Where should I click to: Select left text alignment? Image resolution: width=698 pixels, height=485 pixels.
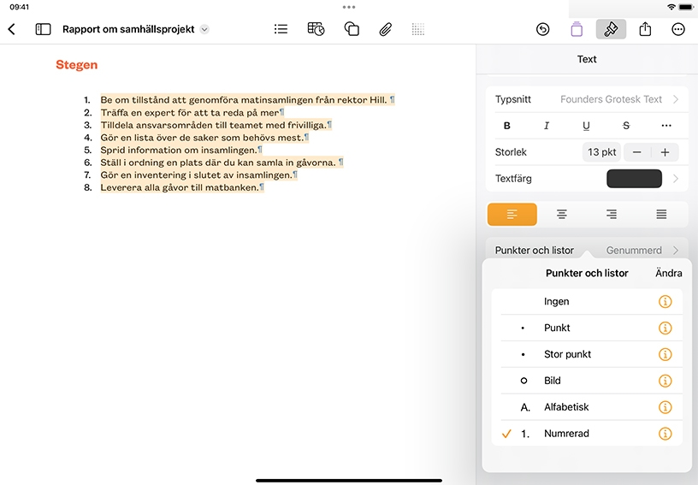click(512, 215)
